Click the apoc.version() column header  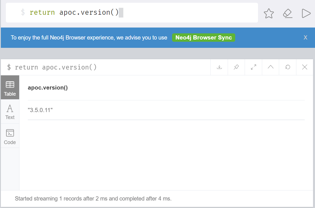47,87
